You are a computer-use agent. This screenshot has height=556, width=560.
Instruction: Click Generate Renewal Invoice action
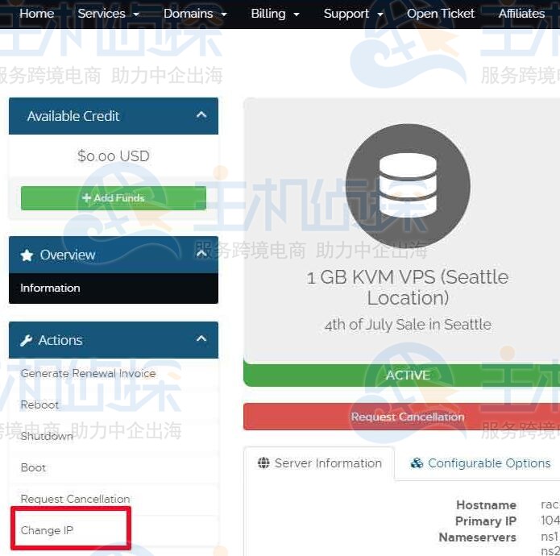click(x=88, y=374)
